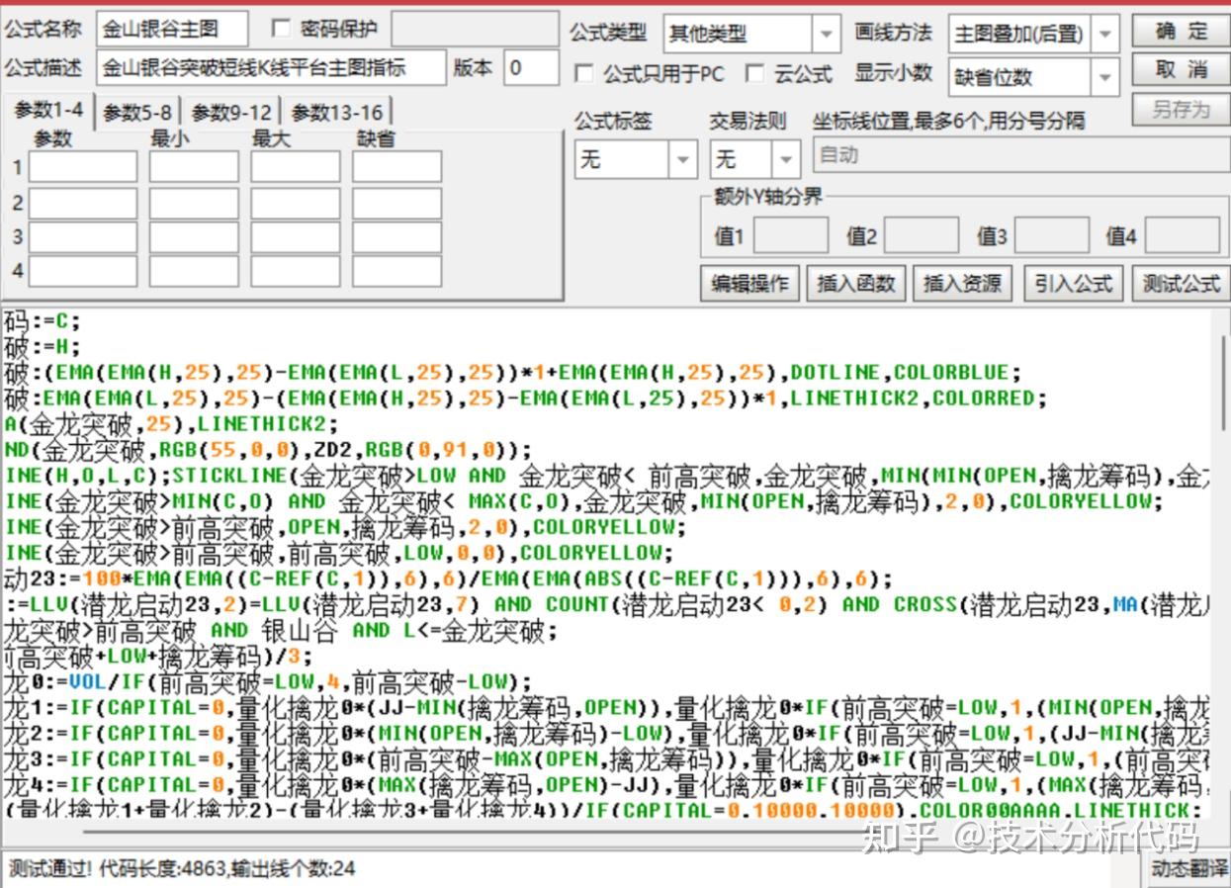The height and width of the screenshot is (888, 1231).
Task: Open the 参数9-12 tab
Action: pyautogui.click(x=231, y=112)
